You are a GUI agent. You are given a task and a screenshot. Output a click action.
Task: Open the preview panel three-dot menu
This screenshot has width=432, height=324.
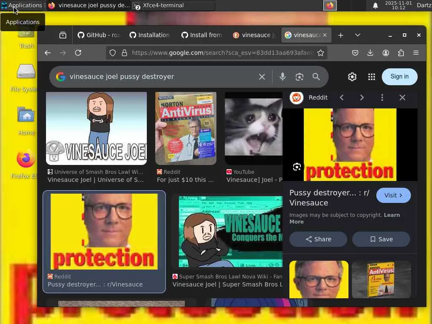coord(382,97)
